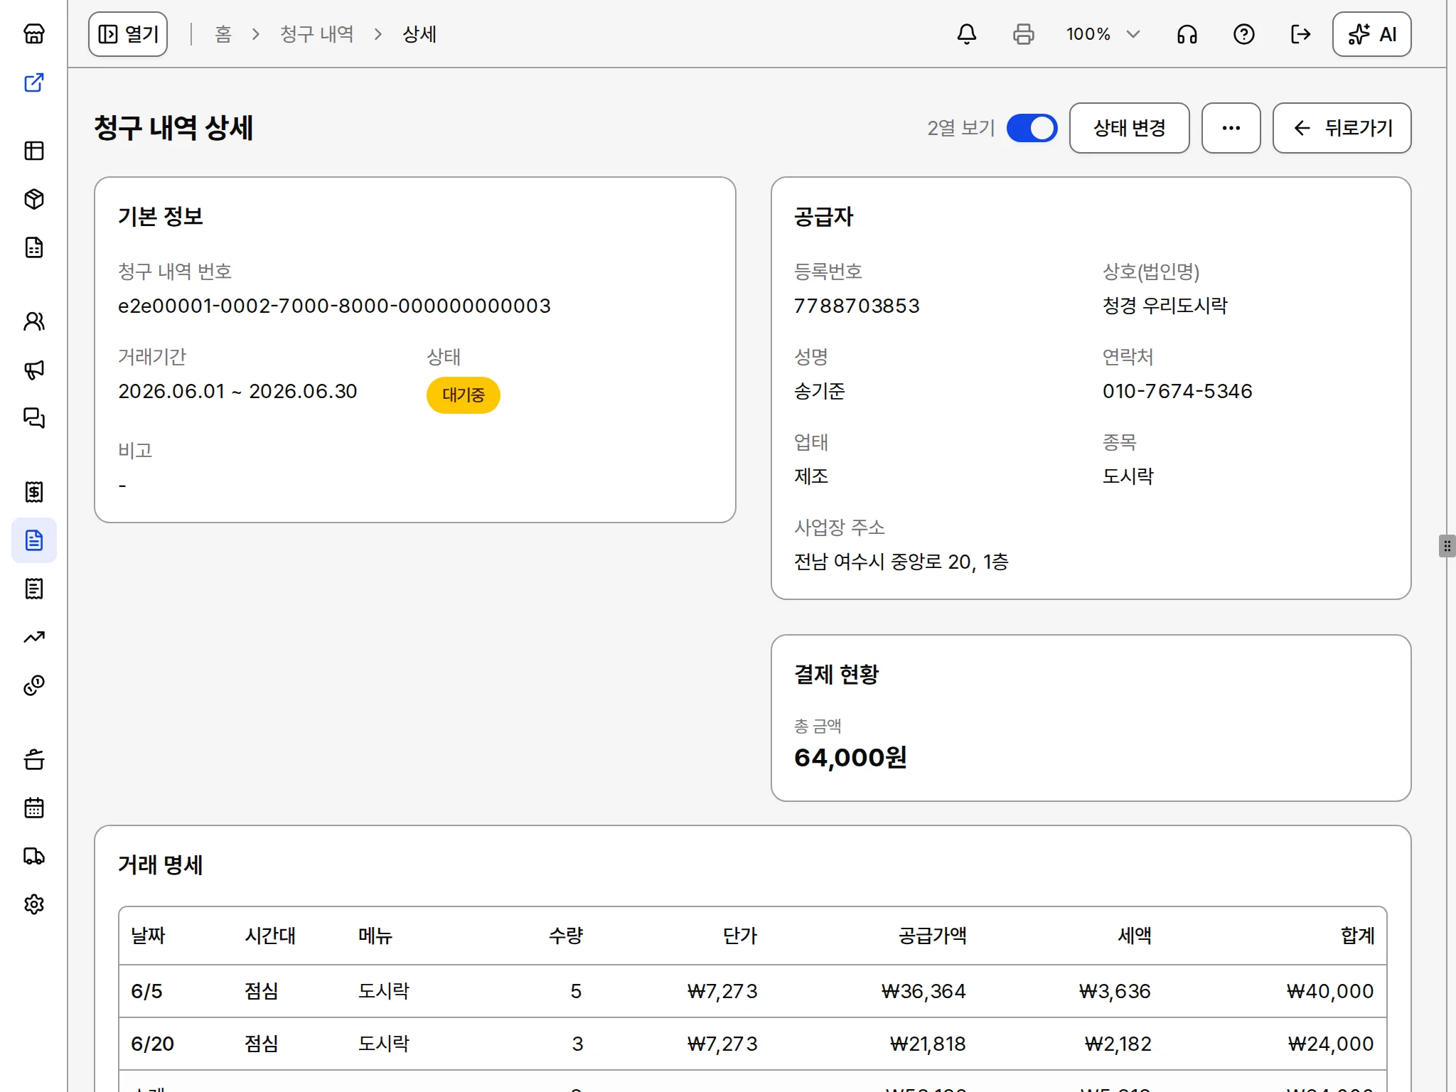Click address 전남 여수시 중앙로 20, 1층
Viewport: 1456px width, 1092px height.
click(x=901, y=562)
